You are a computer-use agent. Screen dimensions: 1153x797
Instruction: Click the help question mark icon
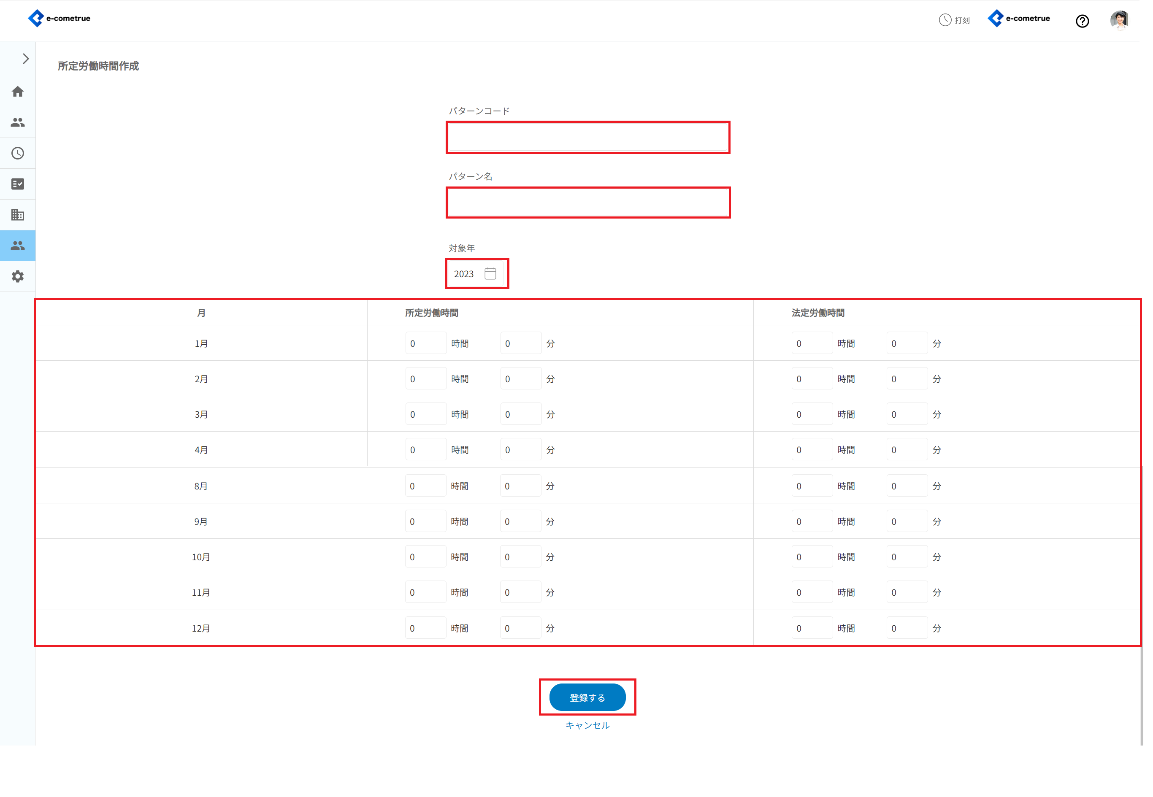click(x=1082, y=21)
